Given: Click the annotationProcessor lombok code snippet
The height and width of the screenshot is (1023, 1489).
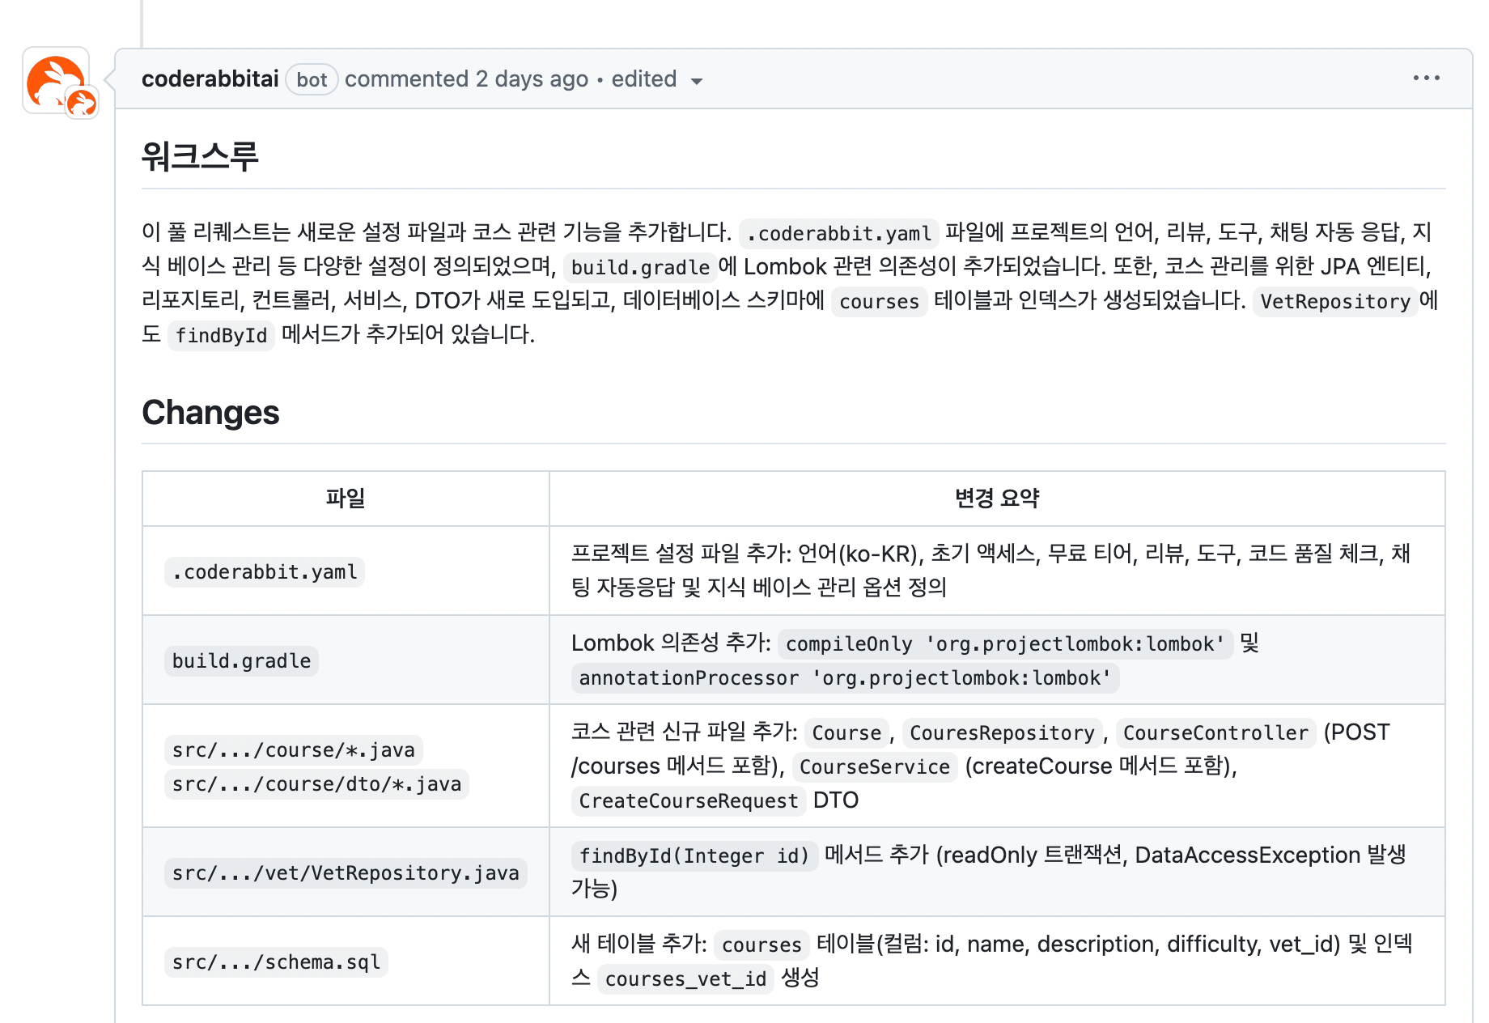Looking at the screenshot, I should [x=845, y=678].
